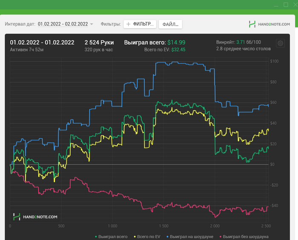Image resolution: width=298 pixels, height=240 pixels.
Task: Toggle the 'Всего по EV' legend series
Action: tap(147, 237)
